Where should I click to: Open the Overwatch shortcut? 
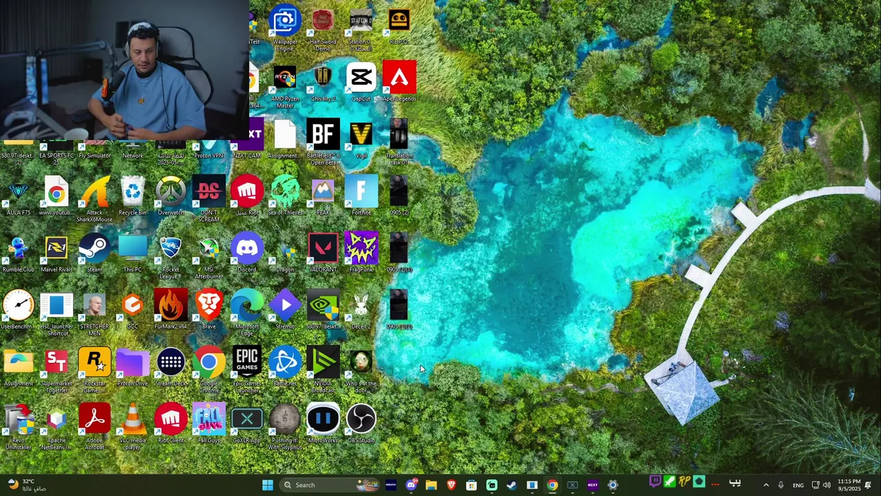171,195
